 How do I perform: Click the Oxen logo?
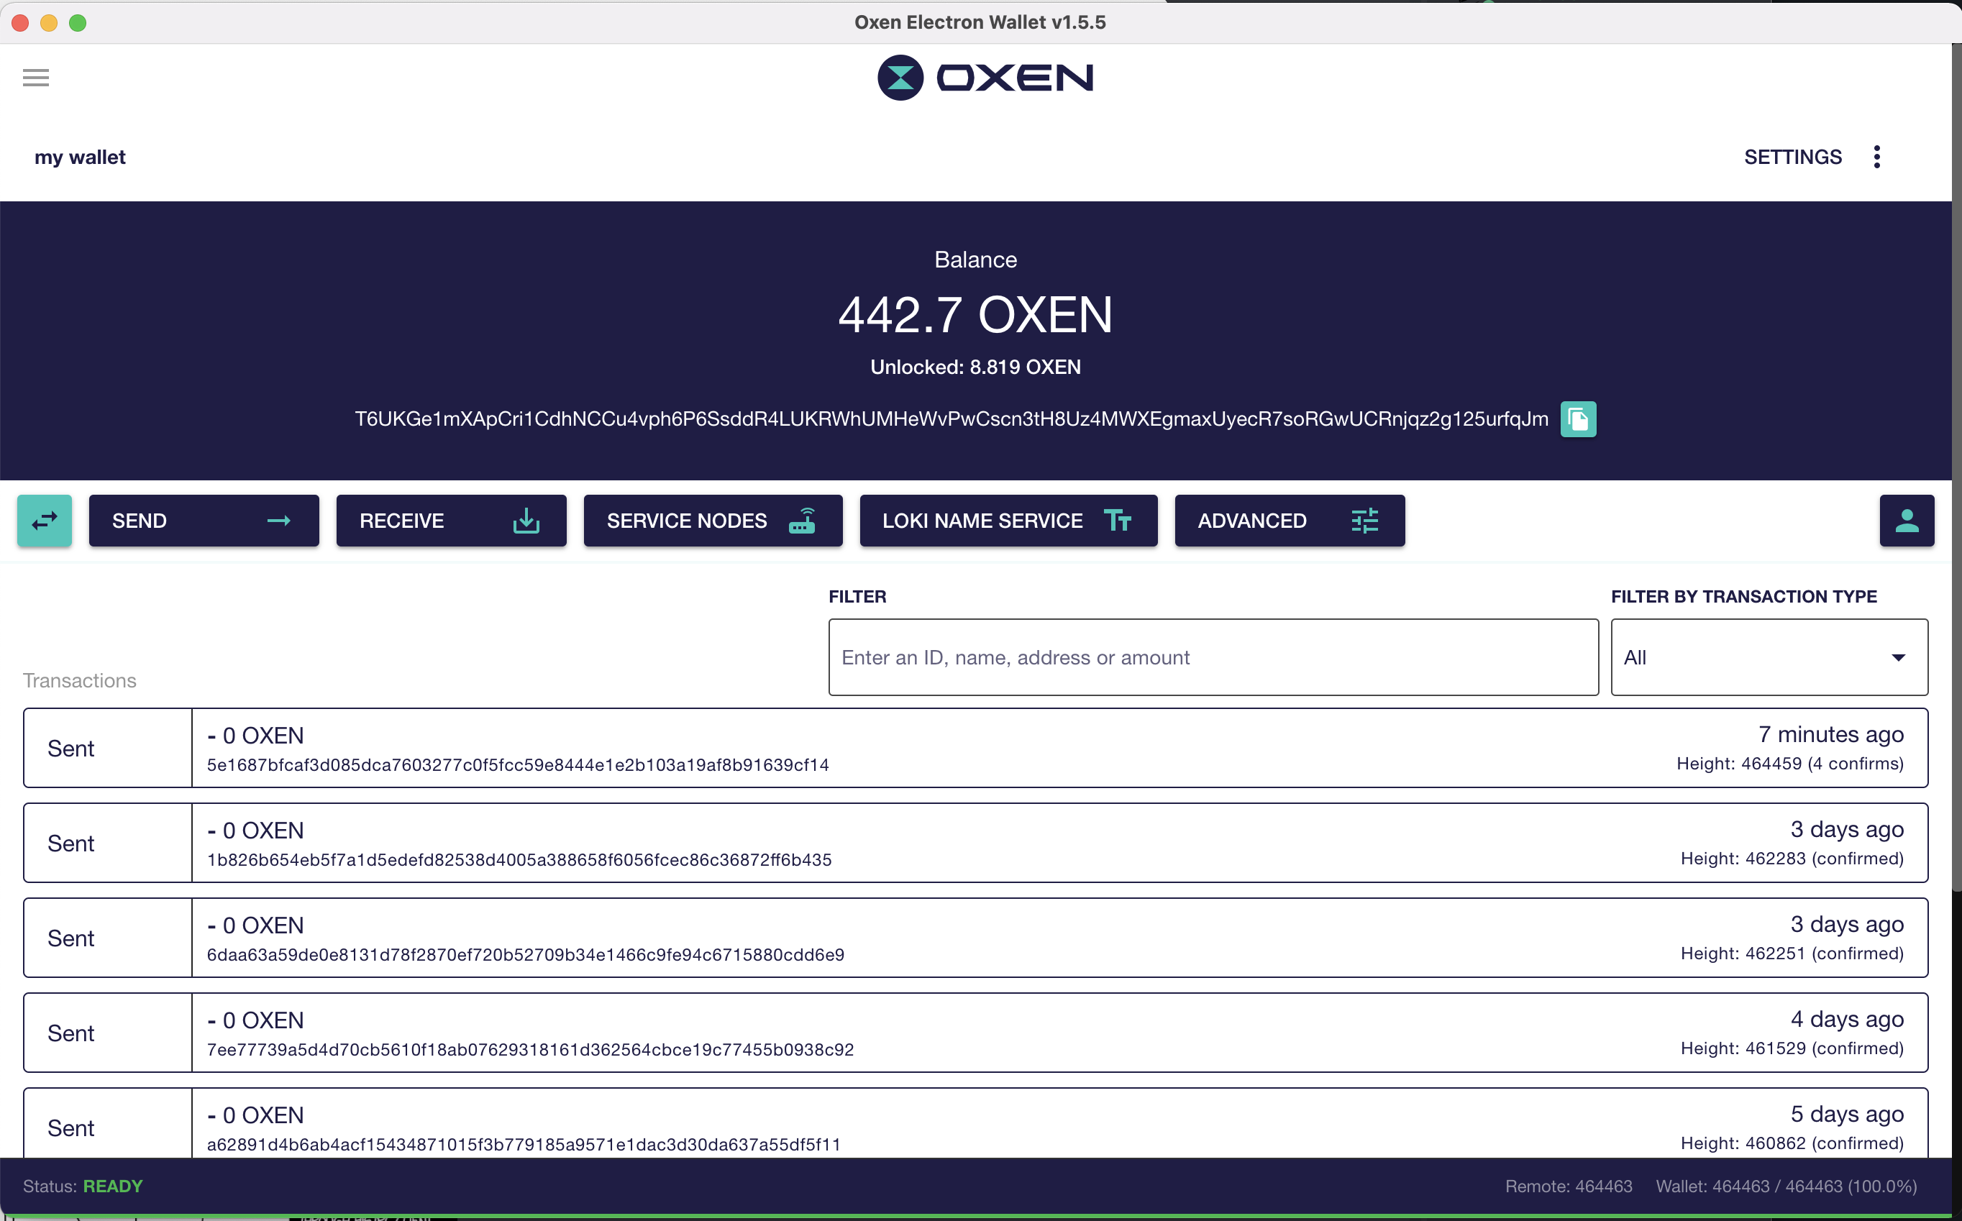click(985, 78)
